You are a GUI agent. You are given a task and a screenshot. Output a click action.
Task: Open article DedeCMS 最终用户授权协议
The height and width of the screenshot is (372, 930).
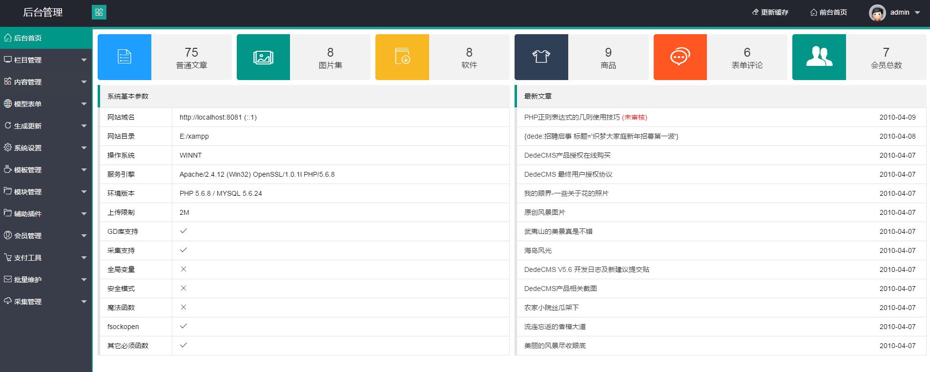(568, 174)
